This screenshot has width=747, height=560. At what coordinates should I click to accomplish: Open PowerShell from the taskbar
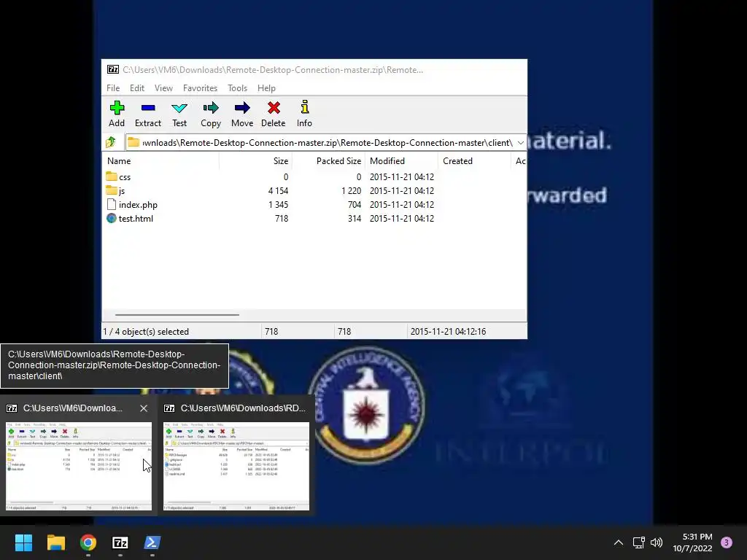click(152, 542)
